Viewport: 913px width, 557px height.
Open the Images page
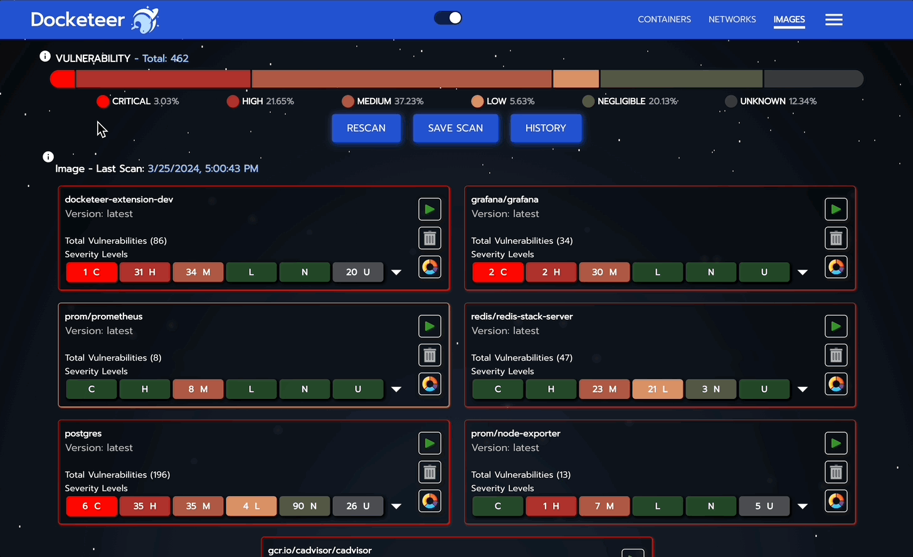click(x=789, y=19)
